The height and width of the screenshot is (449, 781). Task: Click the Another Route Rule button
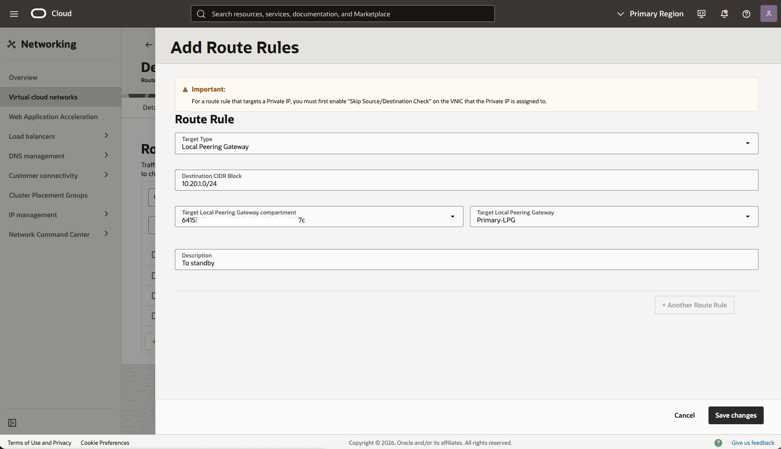pyautogui.click(x=694, y=305)
